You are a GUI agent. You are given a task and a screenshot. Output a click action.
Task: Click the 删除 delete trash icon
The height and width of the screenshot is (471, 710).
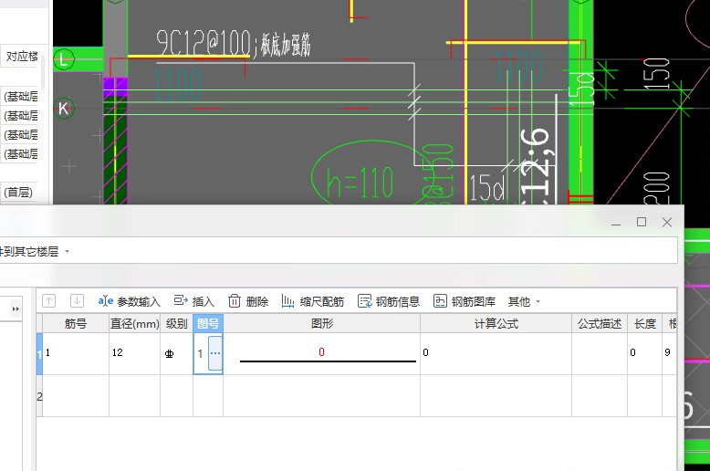(235, 301)
